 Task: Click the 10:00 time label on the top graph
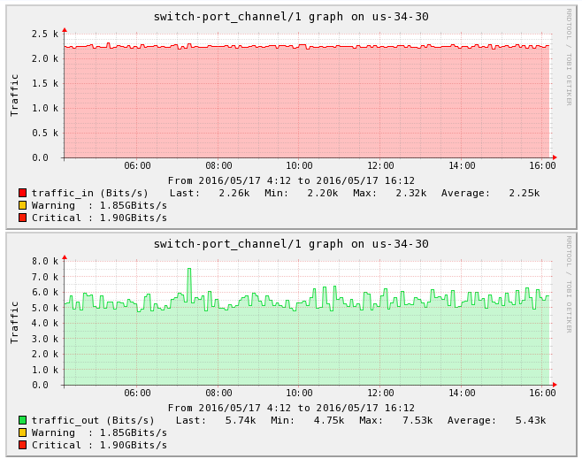coord(299,165)
